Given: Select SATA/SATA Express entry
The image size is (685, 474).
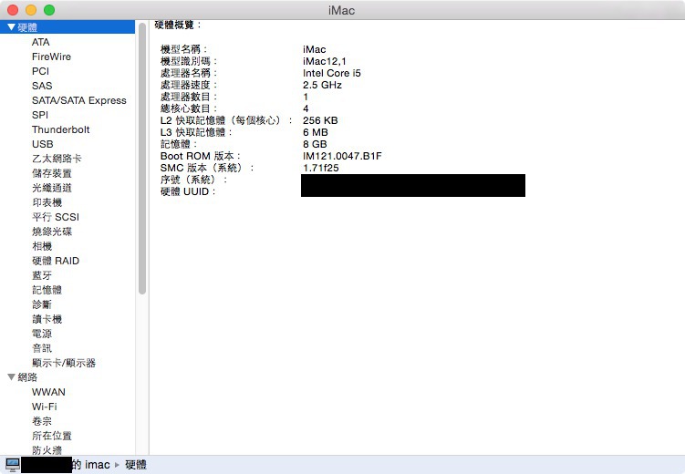Looking at the screenshot, I should click(x=79, y=100).
